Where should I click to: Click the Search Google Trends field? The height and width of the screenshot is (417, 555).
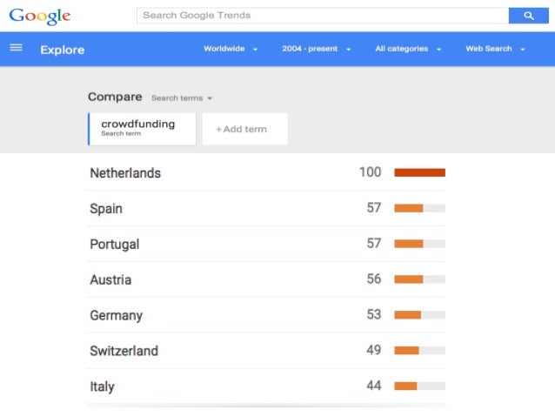(x=322, y=16)
